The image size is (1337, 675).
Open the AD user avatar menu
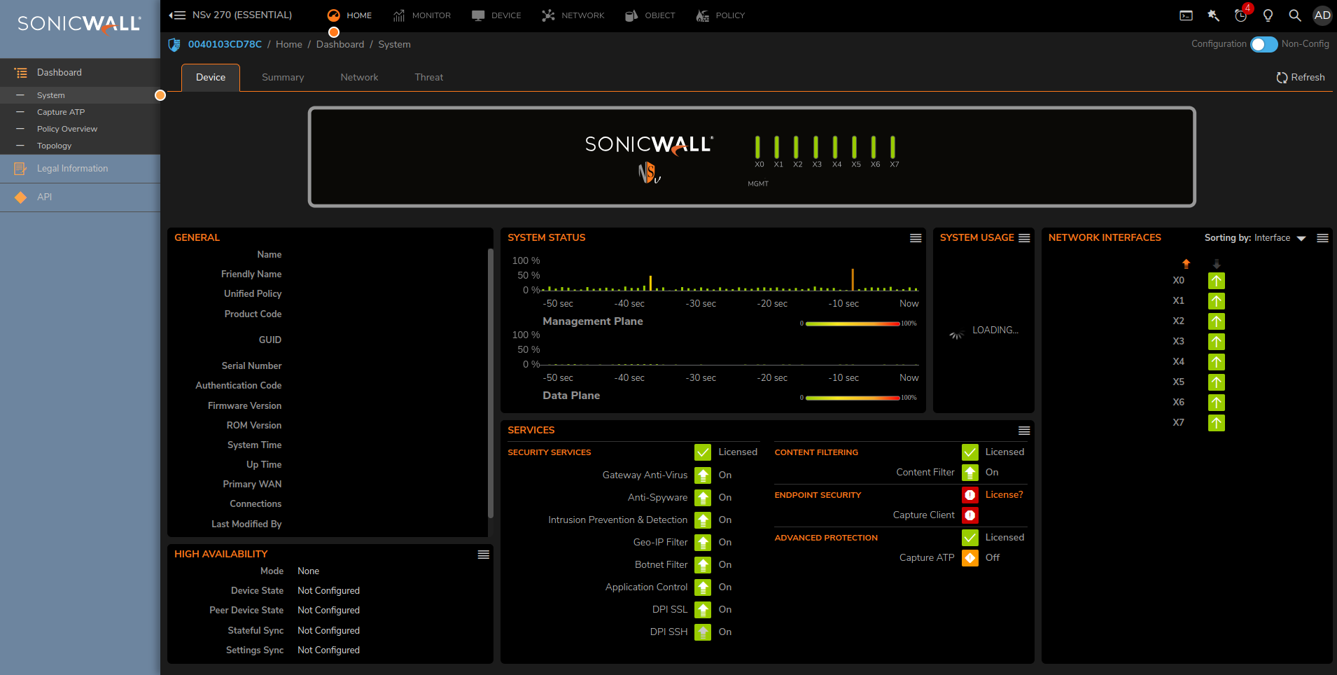click(x=1322, y=15)
